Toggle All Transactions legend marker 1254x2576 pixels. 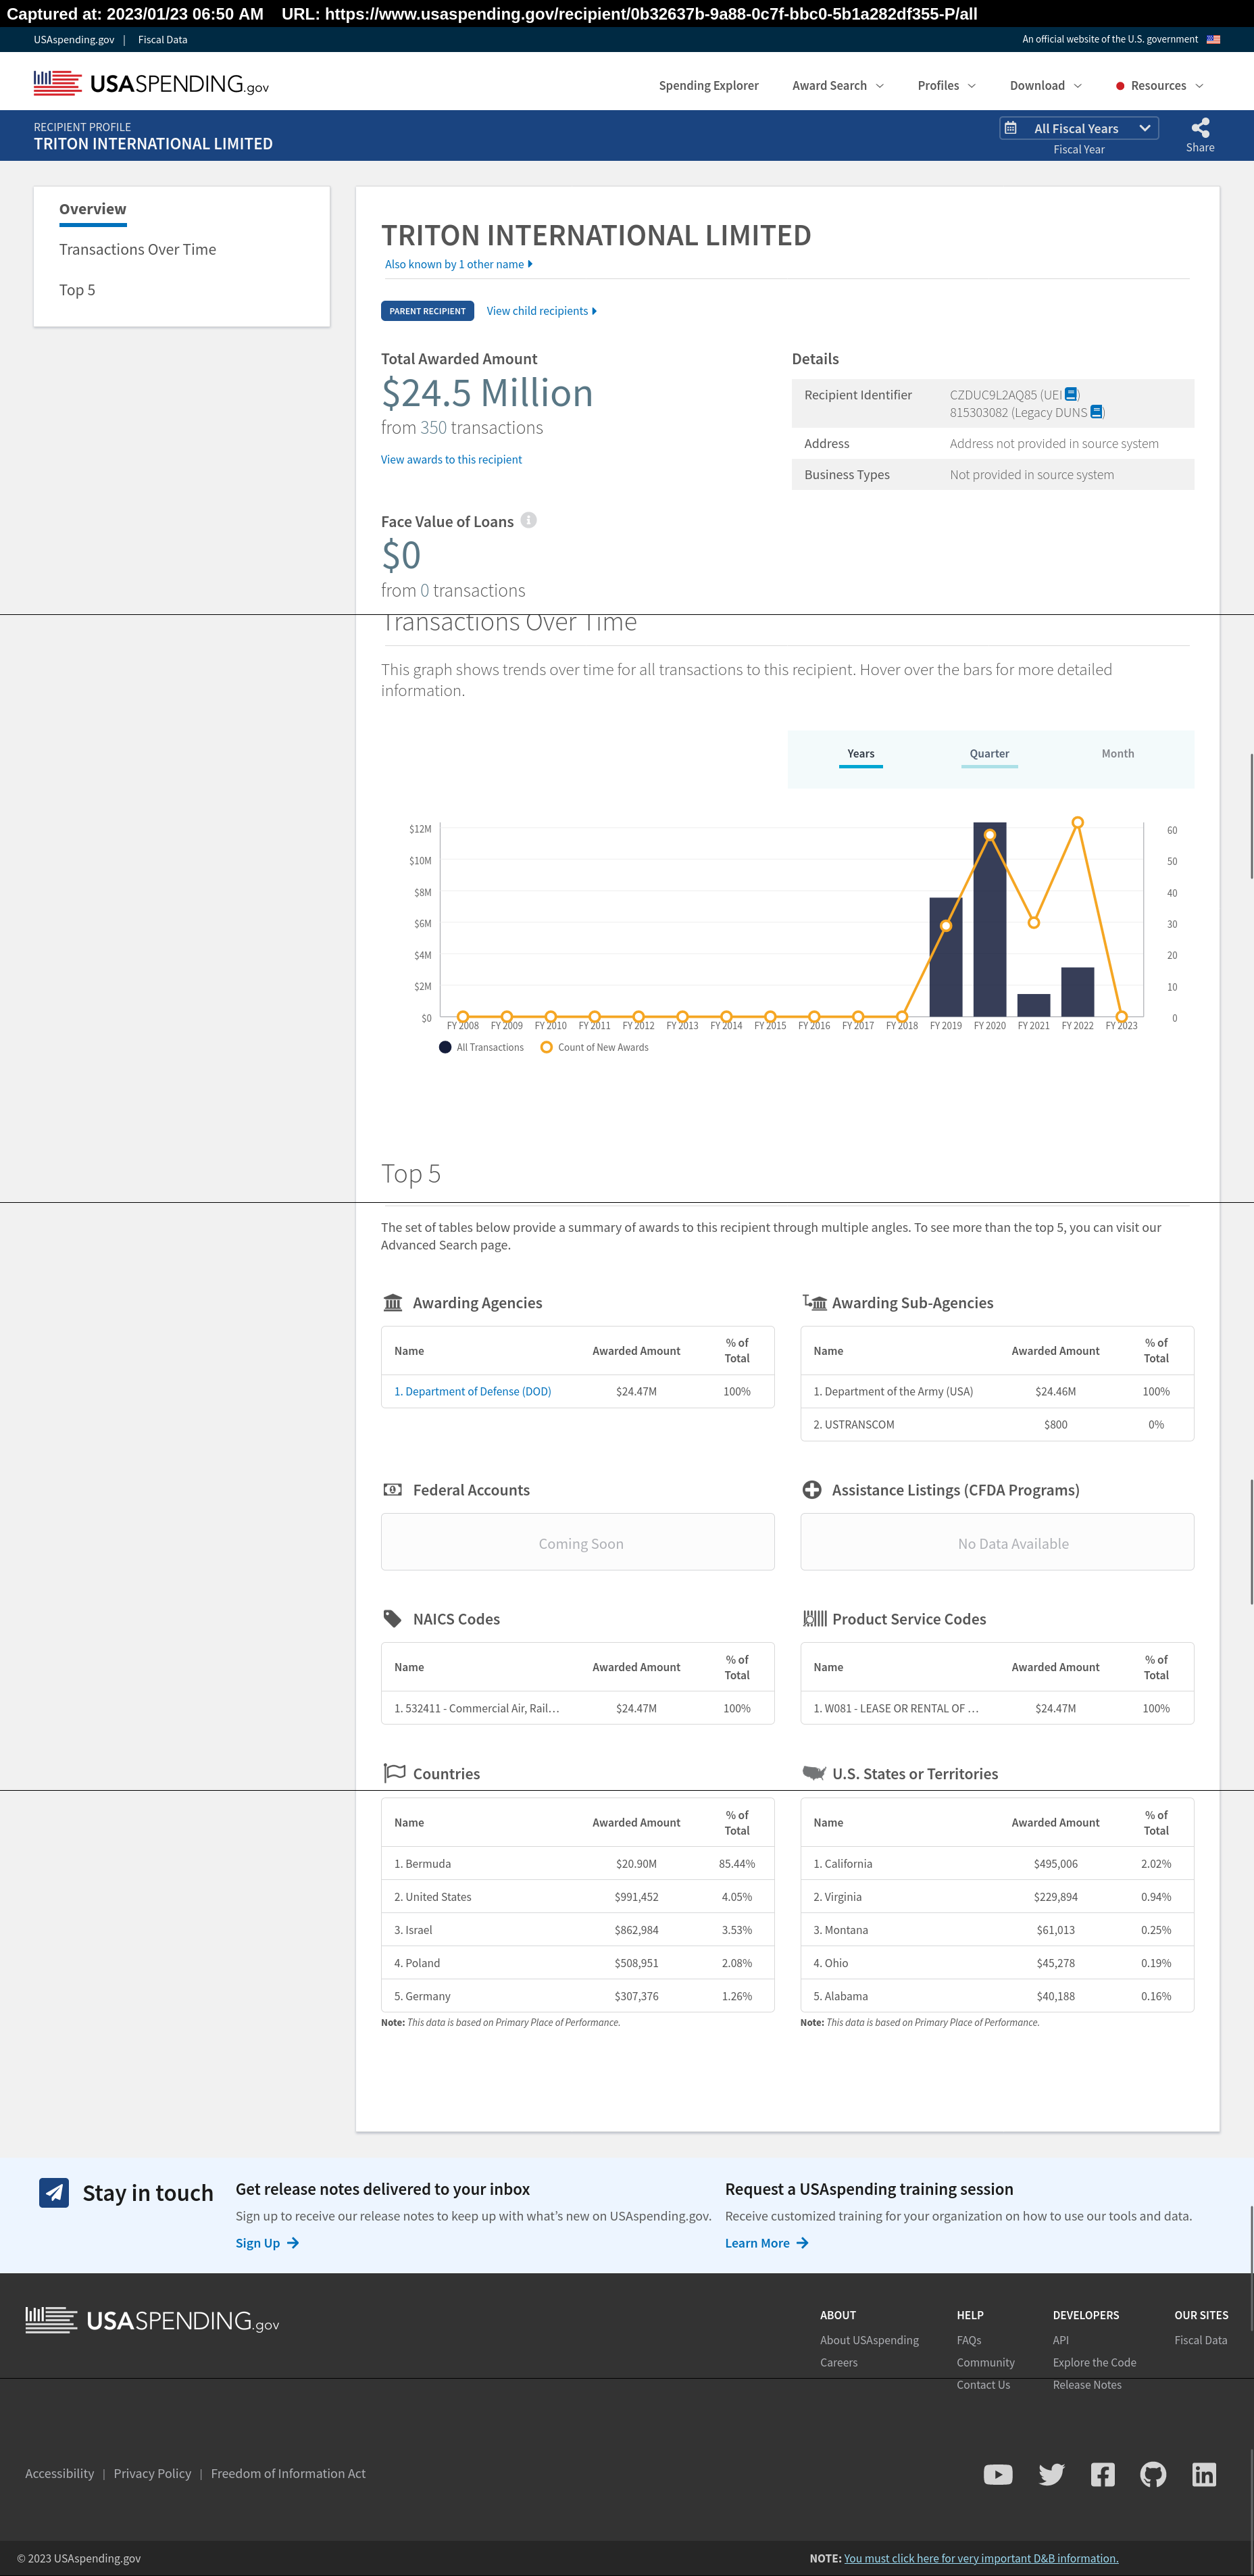click(x=445, y=1047)
